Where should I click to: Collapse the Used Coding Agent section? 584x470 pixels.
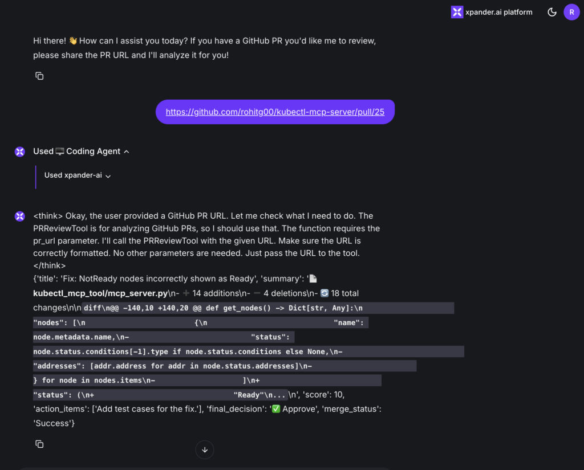tap(127, 152)
